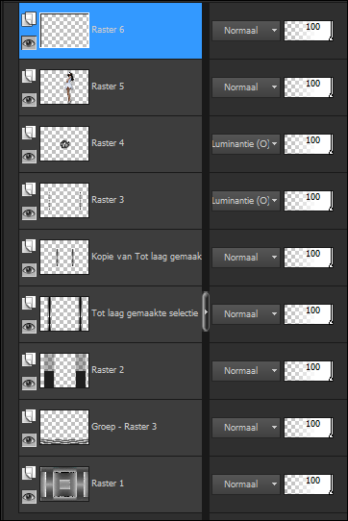Click the opacity slider of Raster 1
348x521 pixels.
click(309, 484)
